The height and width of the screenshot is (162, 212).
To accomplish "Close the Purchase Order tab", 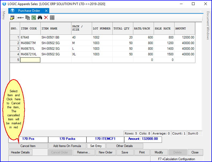I will 46,11.
